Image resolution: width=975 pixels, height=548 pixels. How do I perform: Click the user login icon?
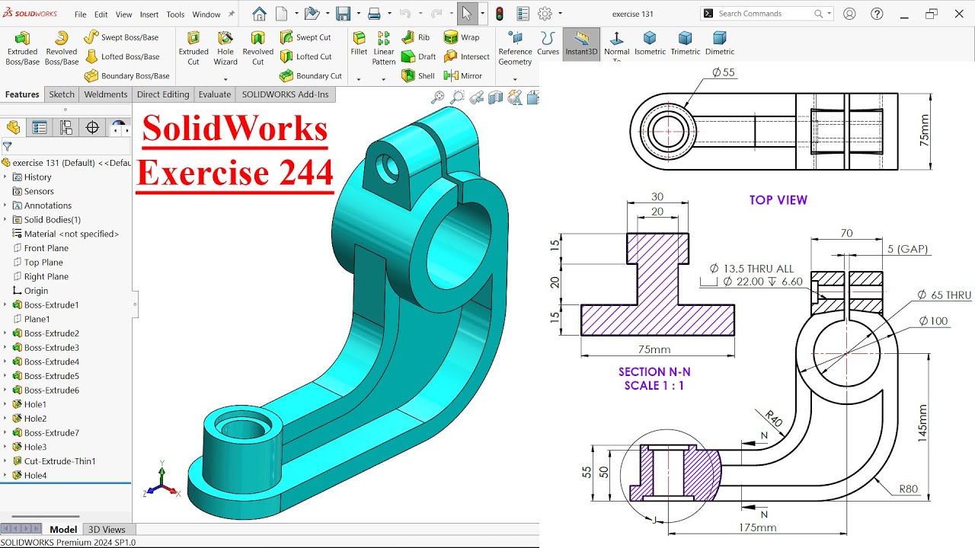[x=849, y=14]
